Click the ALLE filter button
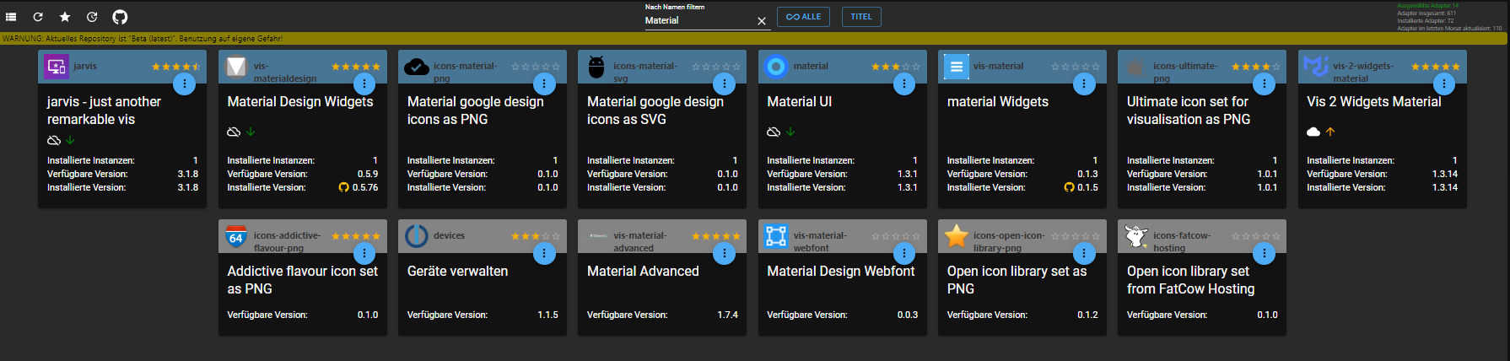Image resolution: width=1510 pixels, height=361 pixels. click(x=803, y=17)
